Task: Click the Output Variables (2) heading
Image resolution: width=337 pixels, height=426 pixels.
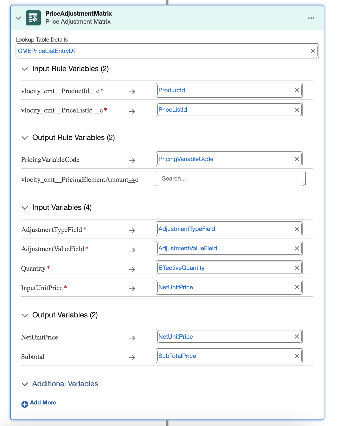Action: click(65, 315)
